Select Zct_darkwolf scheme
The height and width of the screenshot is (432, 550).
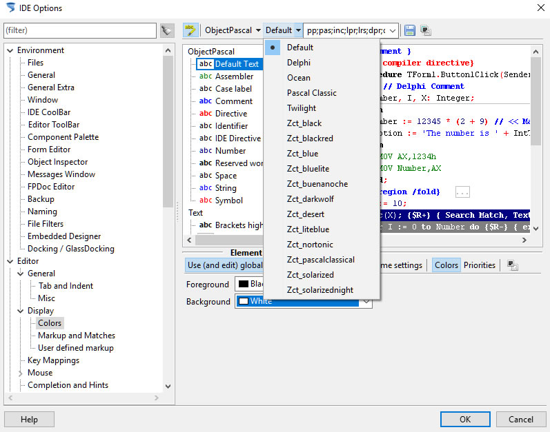tap(310, 199)
